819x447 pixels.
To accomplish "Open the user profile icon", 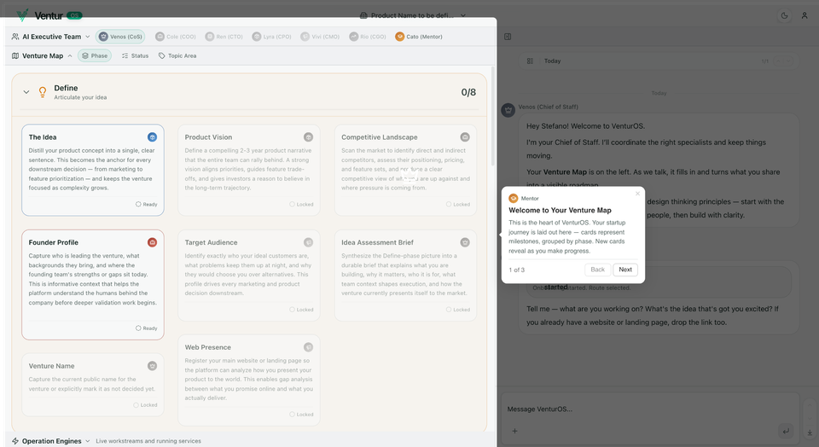I will coord(805,15).
